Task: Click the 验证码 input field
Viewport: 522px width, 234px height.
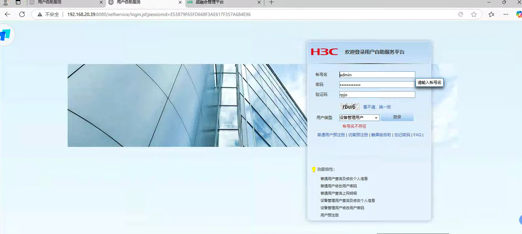Action: click(377, 95)
